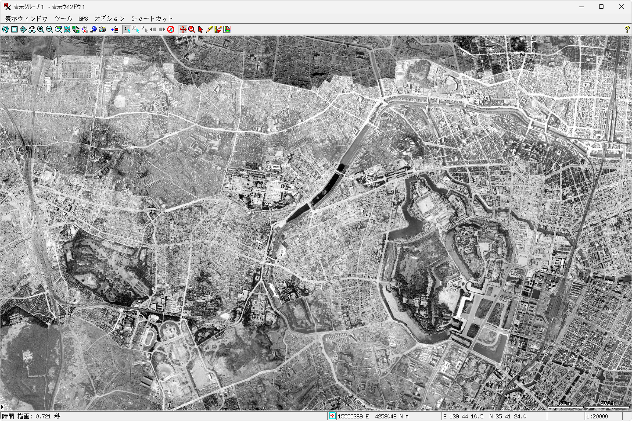This screenshot has height=421, width=632.
Task: Open the ツール menu
Action: coord(63,18)
